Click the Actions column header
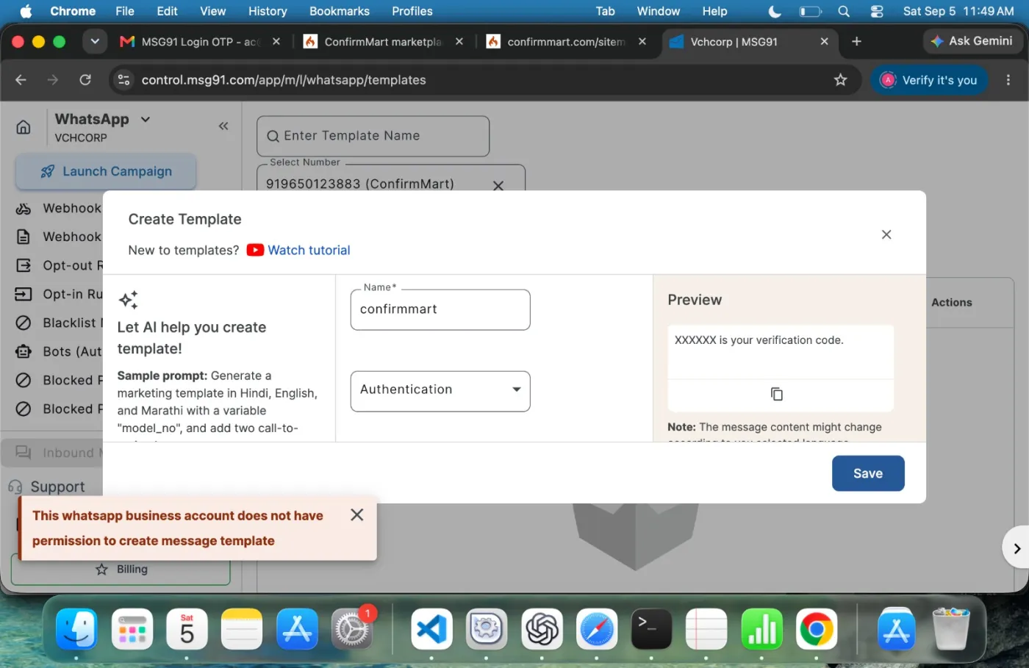 tap(951, 302)
